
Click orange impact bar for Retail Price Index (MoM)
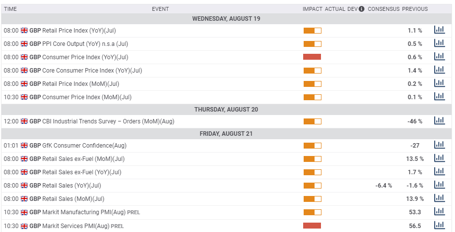[x=312, y=84]
